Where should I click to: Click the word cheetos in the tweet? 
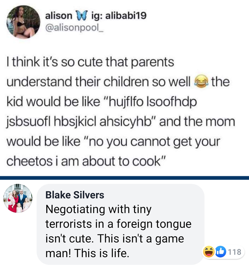click(x=30, y=161)
